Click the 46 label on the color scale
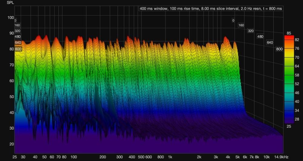Viewport: 303px width, 161px height. pyautogui.click(x=297, y=93)
